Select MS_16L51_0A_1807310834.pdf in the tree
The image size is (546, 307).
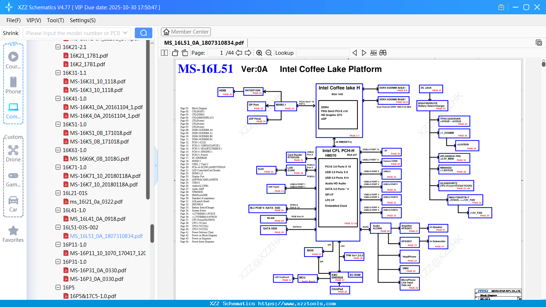point(106,236)
